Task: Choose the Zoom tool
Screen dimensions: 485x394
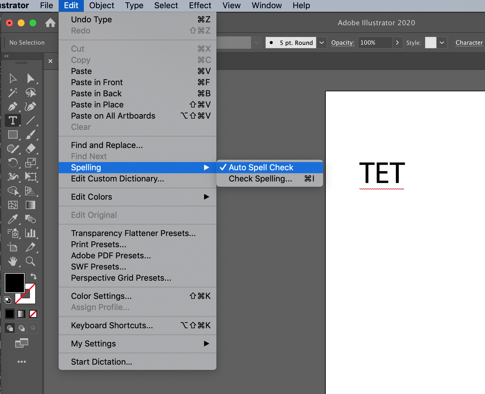Action: coord(30,262)
